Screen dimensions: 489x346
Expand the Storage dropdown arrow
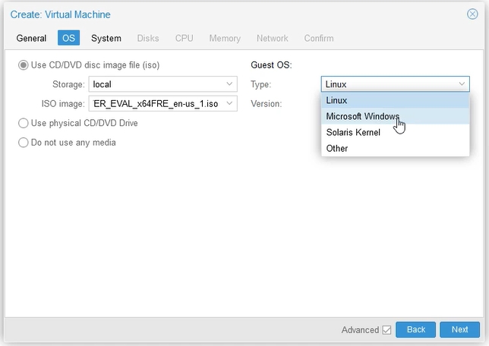coord(229,84)
